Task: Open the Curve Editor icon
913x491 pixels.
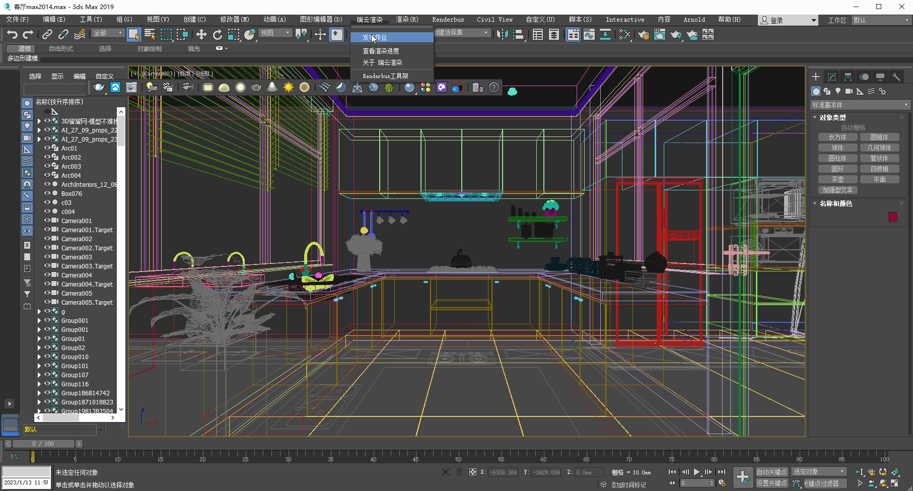Action: point(589,34)
